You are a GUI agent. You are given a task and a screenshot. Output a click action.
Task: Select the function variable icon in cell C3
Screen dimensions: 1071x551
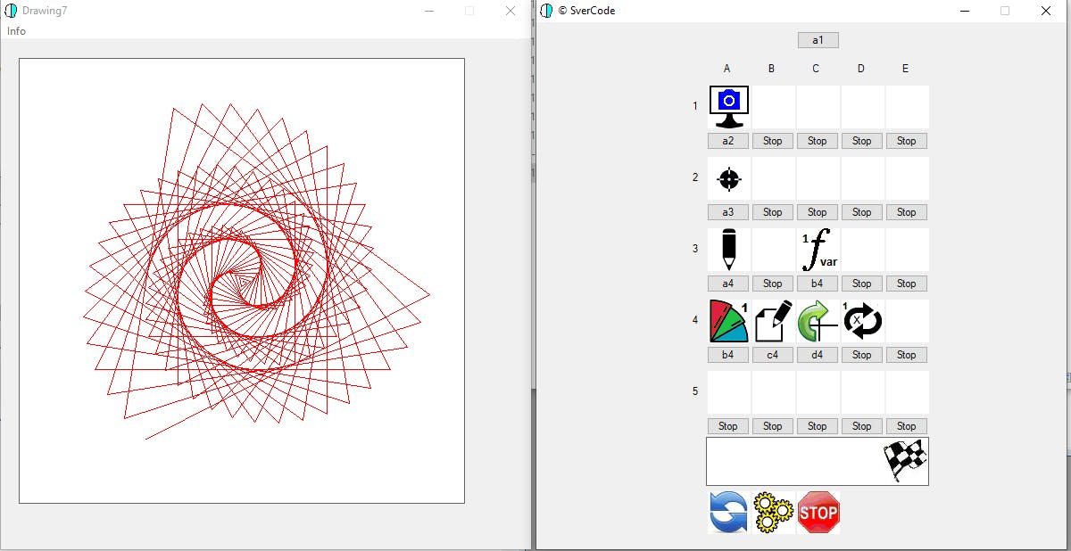(818, 250)
